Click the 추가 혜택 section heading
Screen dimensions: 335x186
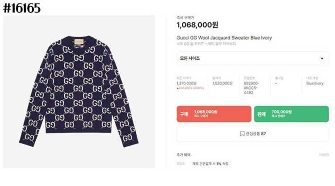point(184,155)
